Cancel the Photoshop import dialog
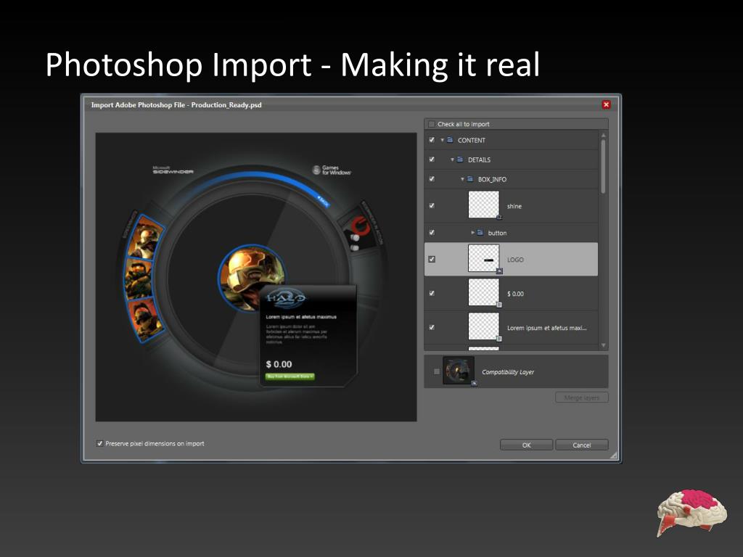The image size is (743, 557). (582, 445)
